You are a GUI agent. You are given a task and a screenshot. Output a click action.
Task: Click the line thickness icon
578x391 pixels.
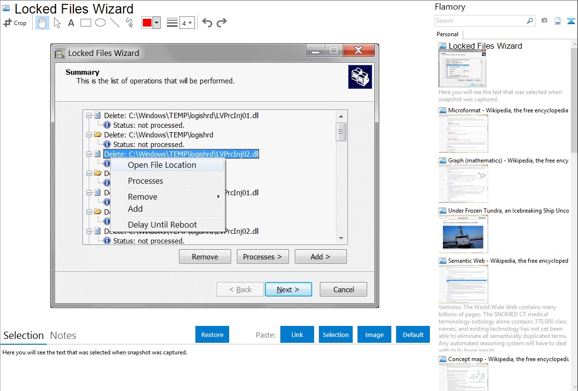(x=172, y=23)
